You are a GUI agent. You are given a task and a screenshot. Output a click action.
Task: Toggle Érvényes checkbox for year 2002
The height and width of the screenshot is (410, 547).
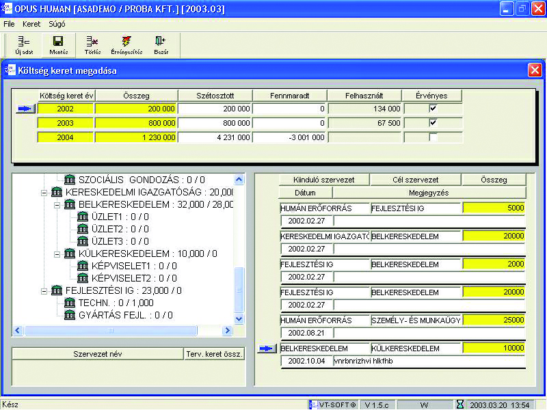coord(433,109)
